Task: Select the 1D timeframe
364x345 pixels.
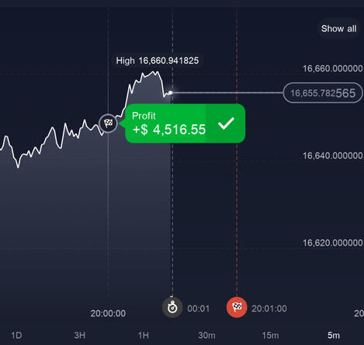Action: point(16,336)
